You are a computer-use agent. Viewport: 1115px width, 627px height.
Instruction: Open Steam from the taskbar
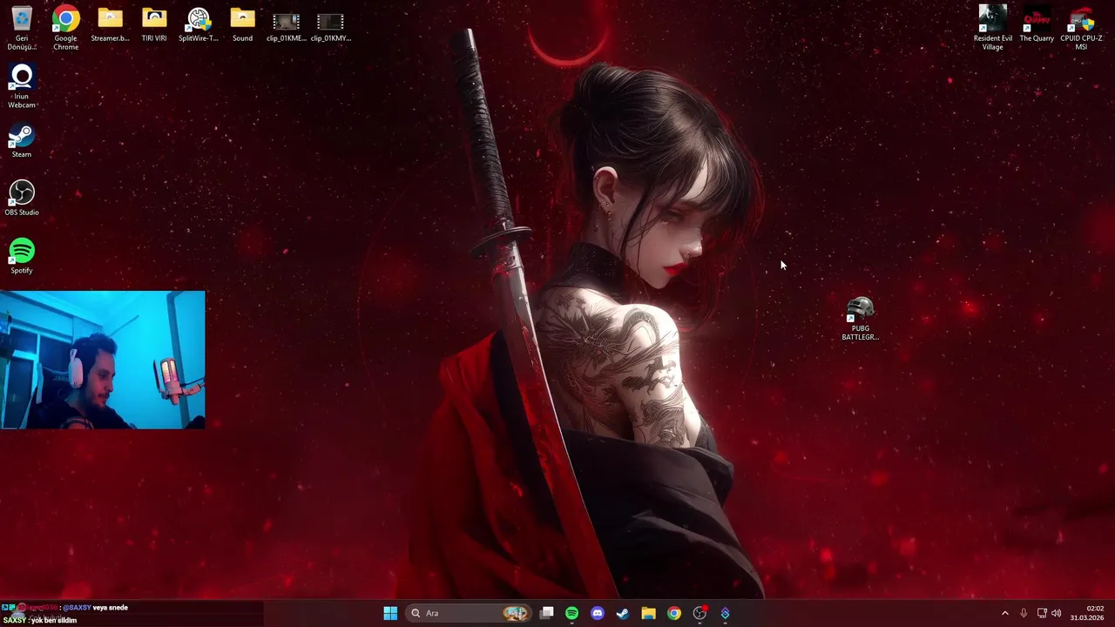click(623, 613)
